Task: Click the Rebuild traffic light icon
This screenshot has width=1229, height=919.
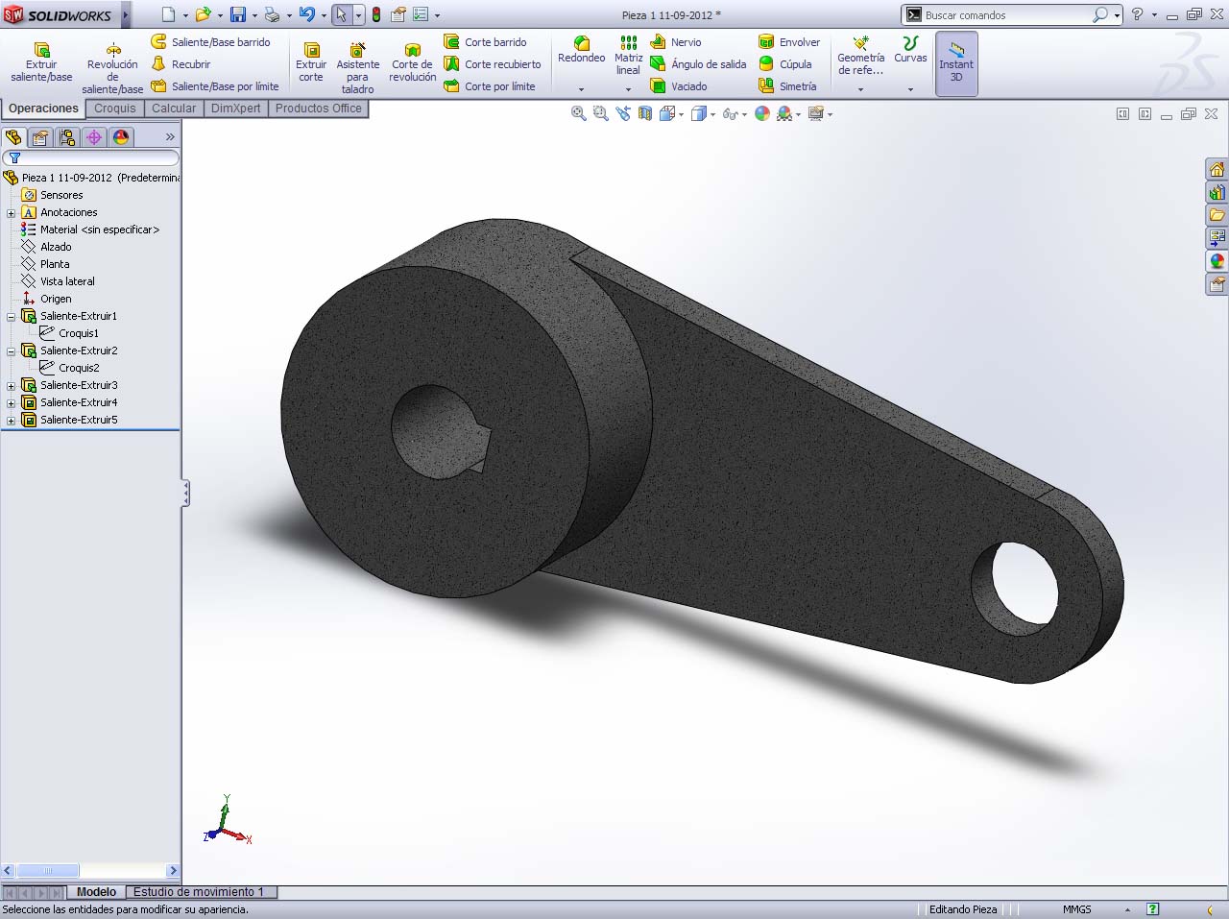Action: [376, 14]
